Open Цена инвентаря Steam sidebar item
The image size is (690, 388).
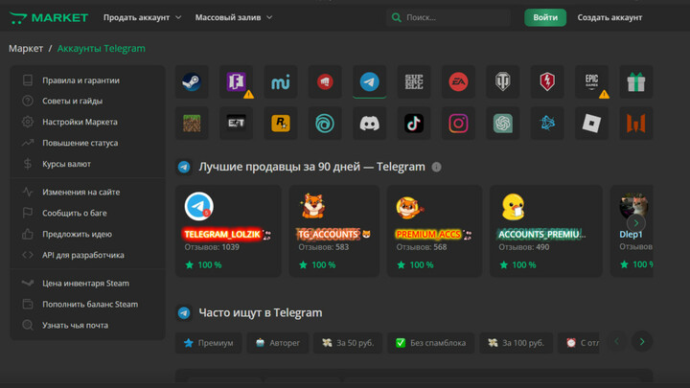(x=87, y=284)
